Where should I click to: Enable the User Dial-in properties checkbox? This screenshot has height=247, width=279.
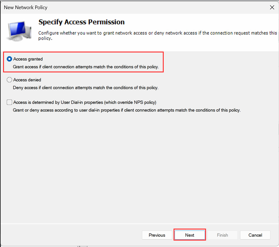click(9, 102)
